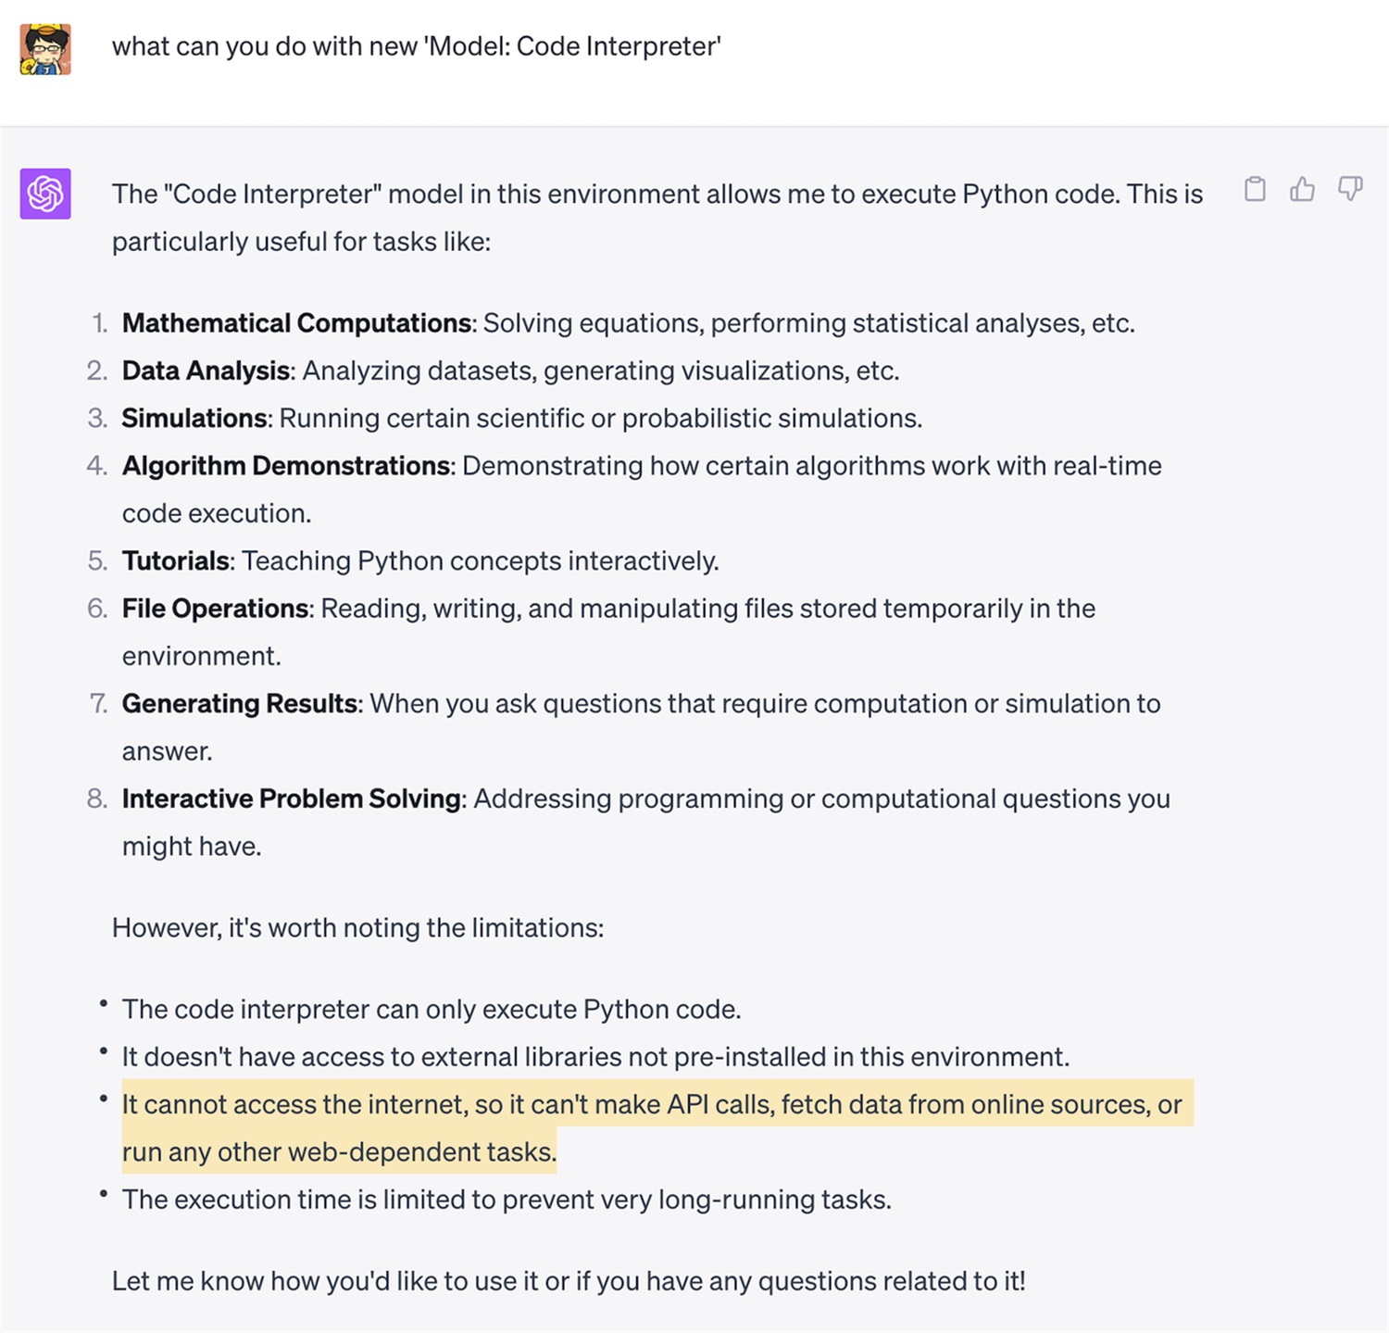Click the 'Simulations' list entry
This screenshot has width=1389, height=1333.
pyautogui.click(x=522, y=418)
